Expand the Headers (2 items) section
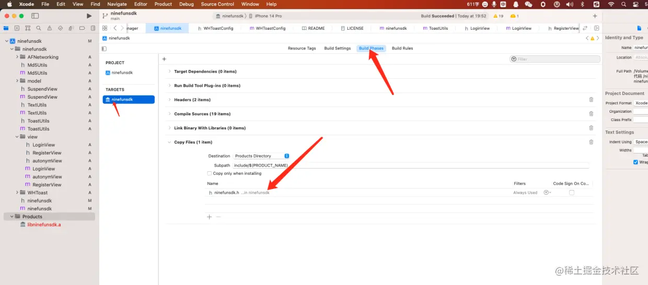Viewport: 648px width, 285px height. click(169, 100)
